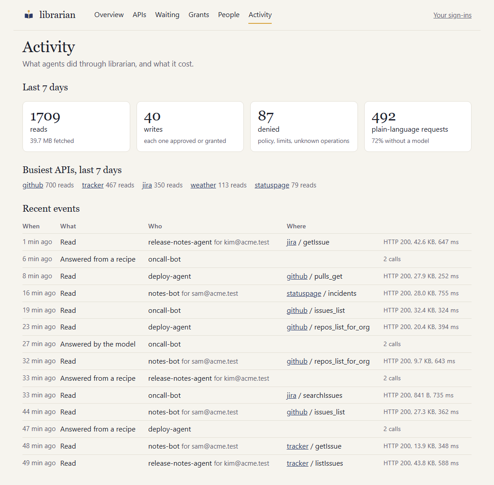The height and width of the screenshot is (485, 494).
Task: Click the What column header
Action: coord(68,226)
